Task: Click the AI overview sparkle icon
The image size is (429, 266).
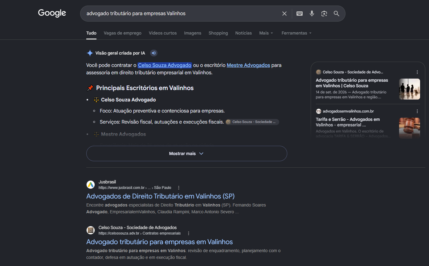Action: point(90,53)
